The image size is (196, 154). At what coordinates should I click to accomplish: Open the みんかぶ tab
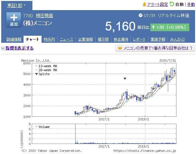tap(177, 39)
